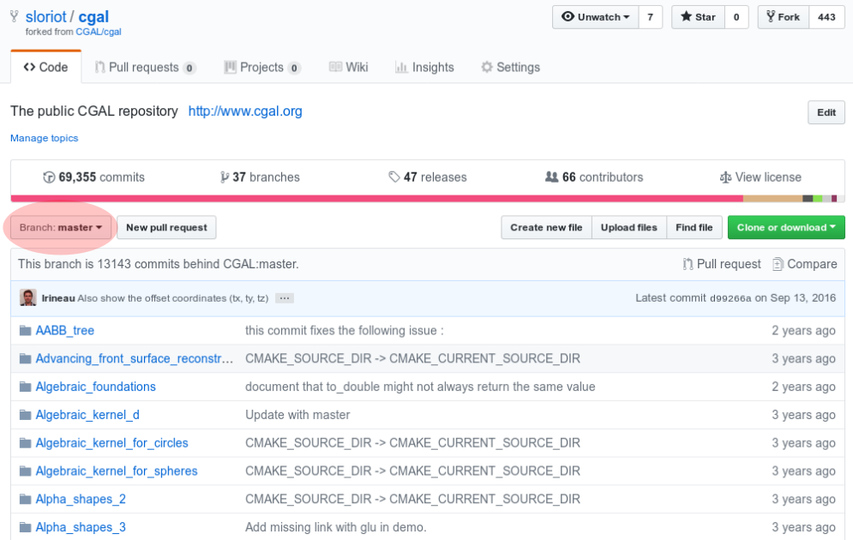This screenshot has height=540, width=853.
Task: Open the Insights tab
Action: tap(424, 68)
